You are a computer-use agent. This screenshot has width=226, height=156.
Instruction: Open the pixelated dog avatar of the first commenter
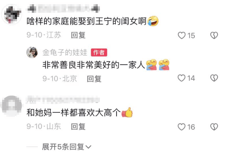(x=12, y=15)
